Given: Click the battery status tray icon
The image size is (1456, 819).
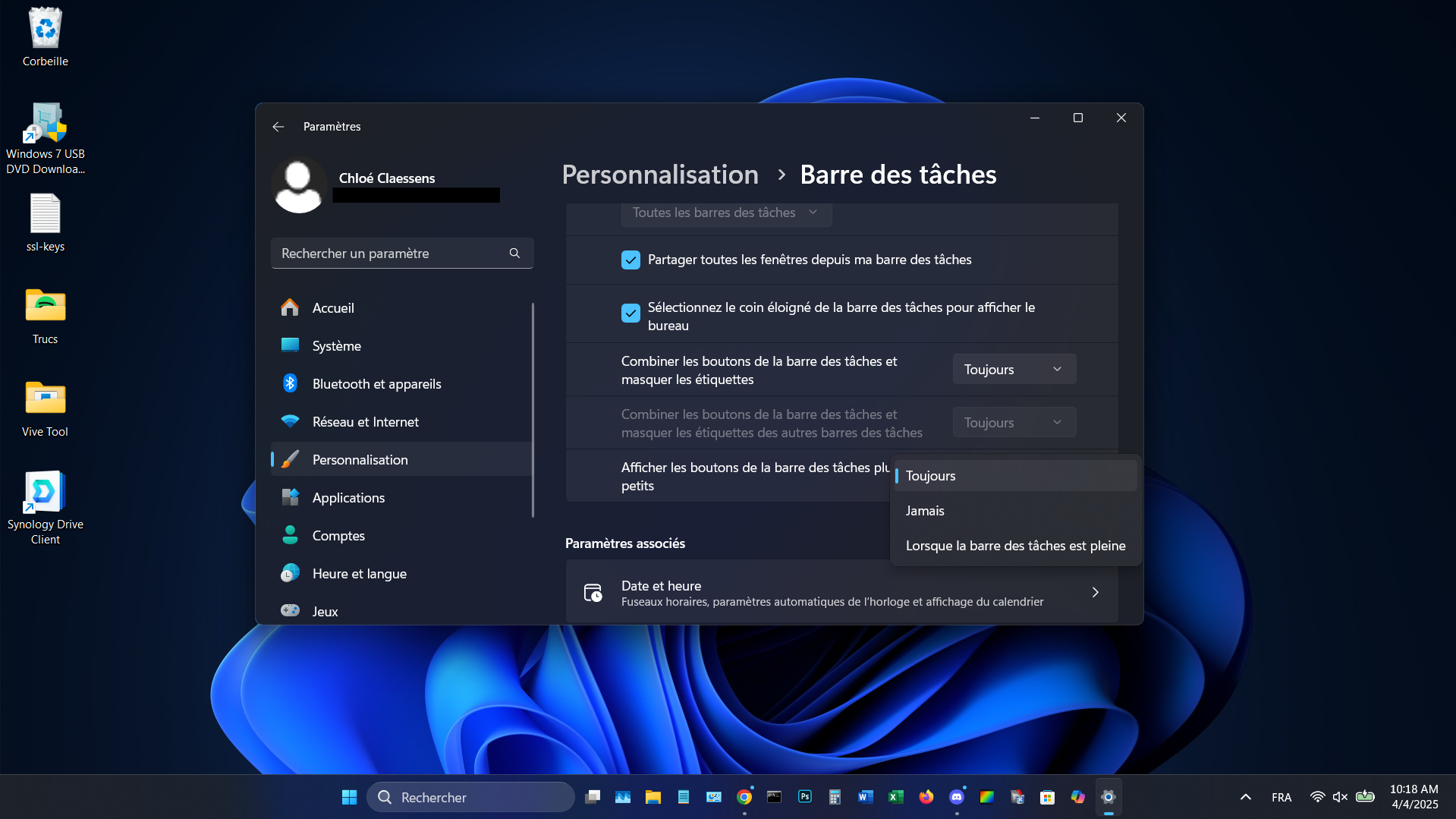Looking at the screenshot, I should coord(1365,797).
